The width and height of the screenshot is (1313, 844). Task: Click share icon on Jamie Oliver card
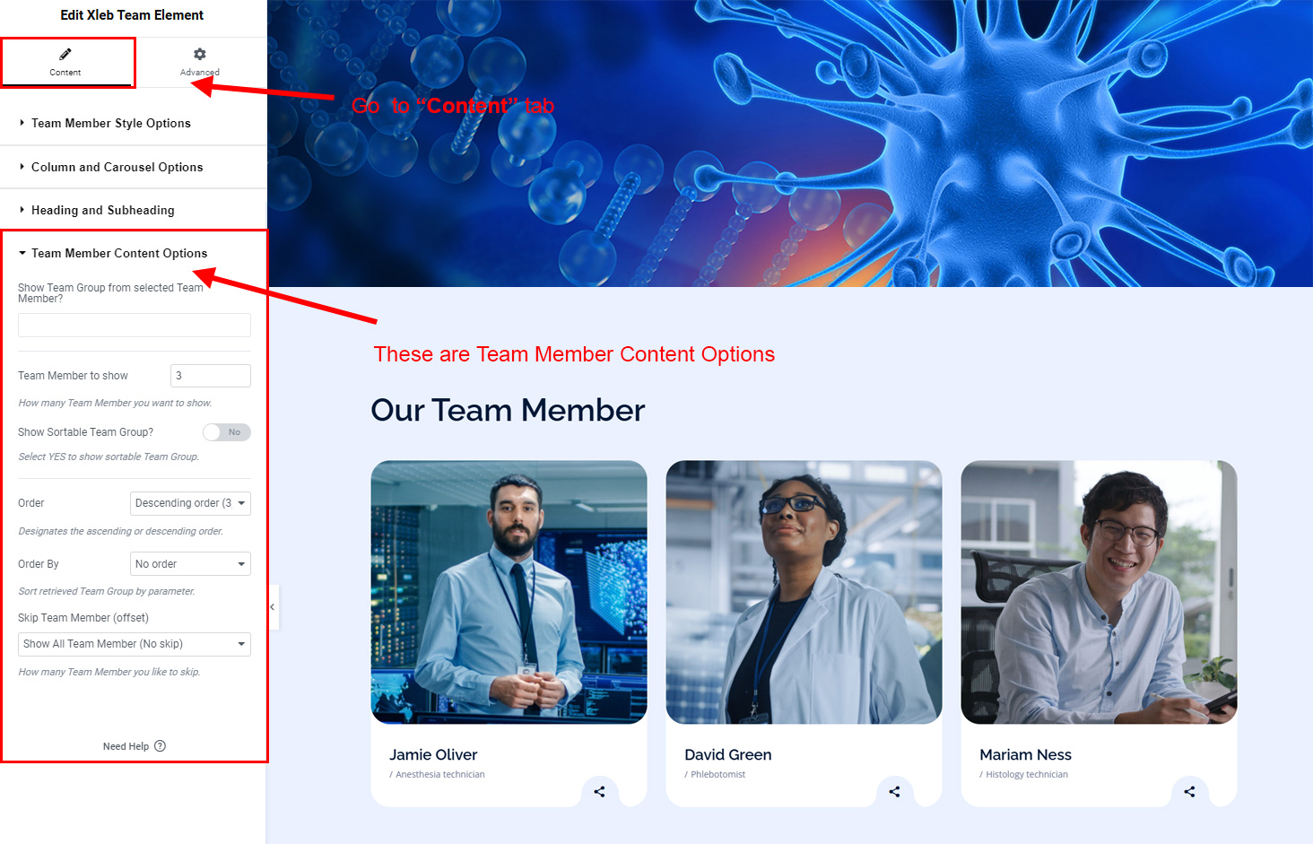tap(599, 792)
